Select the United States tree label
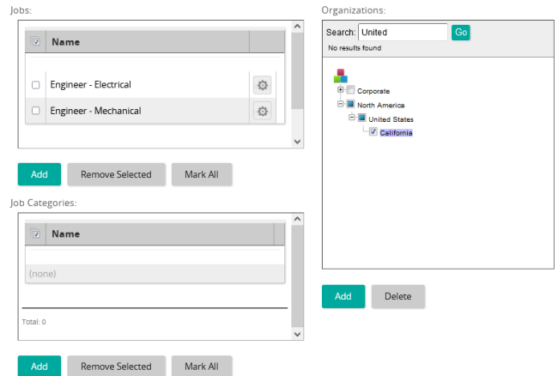The width and height of the screenshot is (558, 376). tap(391, 119)
